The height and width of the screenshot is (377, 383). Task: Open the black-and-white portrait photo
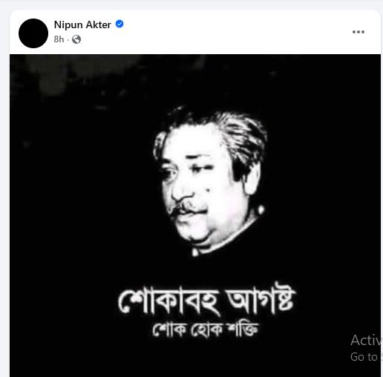195,215
